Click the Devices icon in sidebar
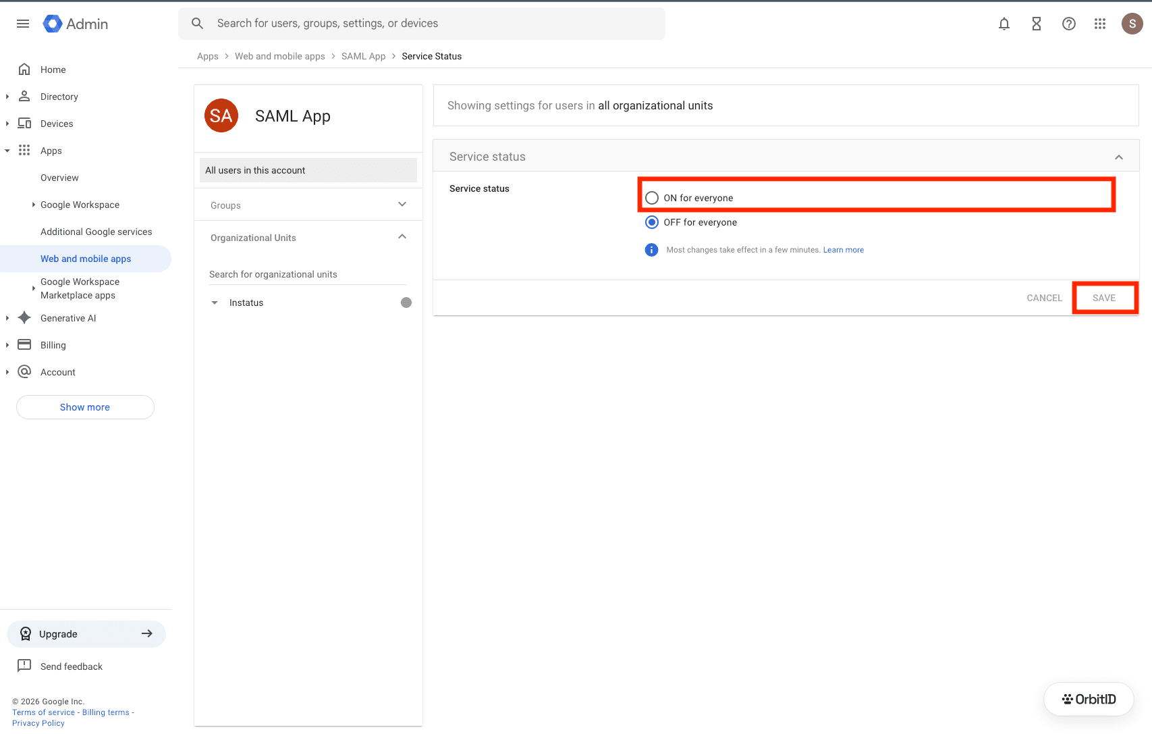The width and height of the screenshot is (1152, 734). (24, 123)
